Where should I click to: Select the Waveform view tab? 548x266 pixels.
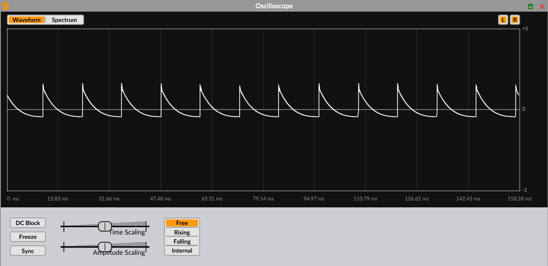point(27,20)
